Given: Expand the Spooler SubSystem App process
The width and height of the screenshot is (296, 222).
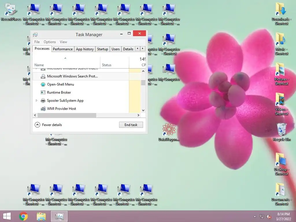Looking at the screenshot, I should pyautogui.click(x=36, y=100).
